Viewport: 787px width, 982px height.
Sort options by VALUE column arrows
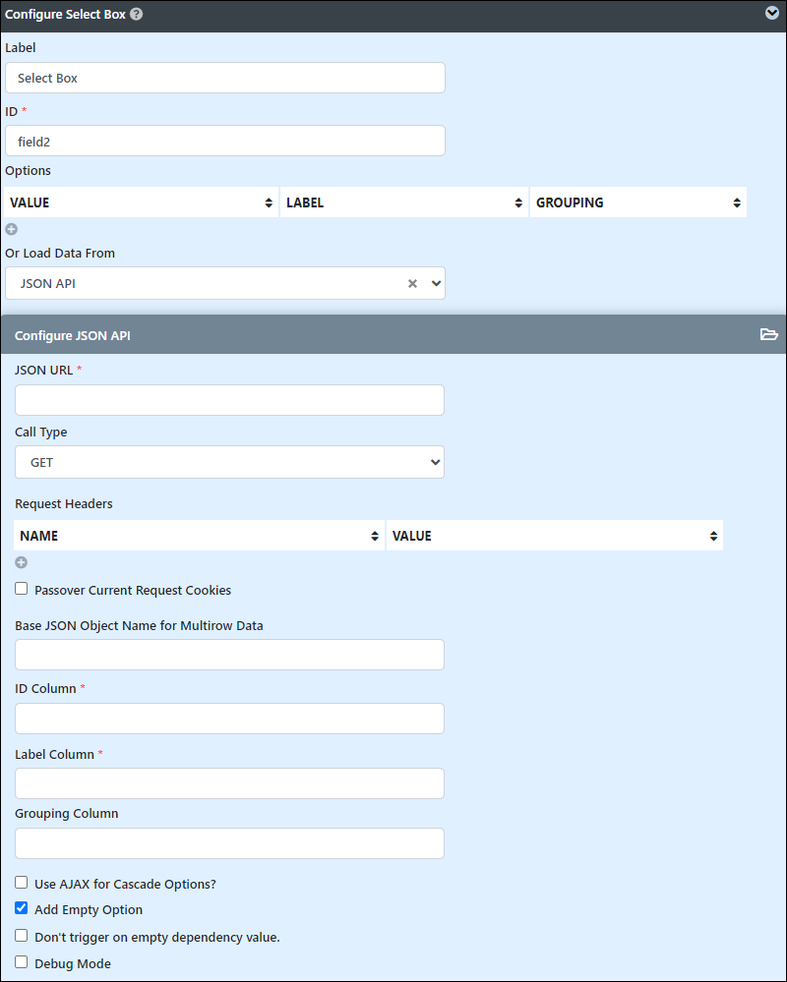[x=269, y=202]
